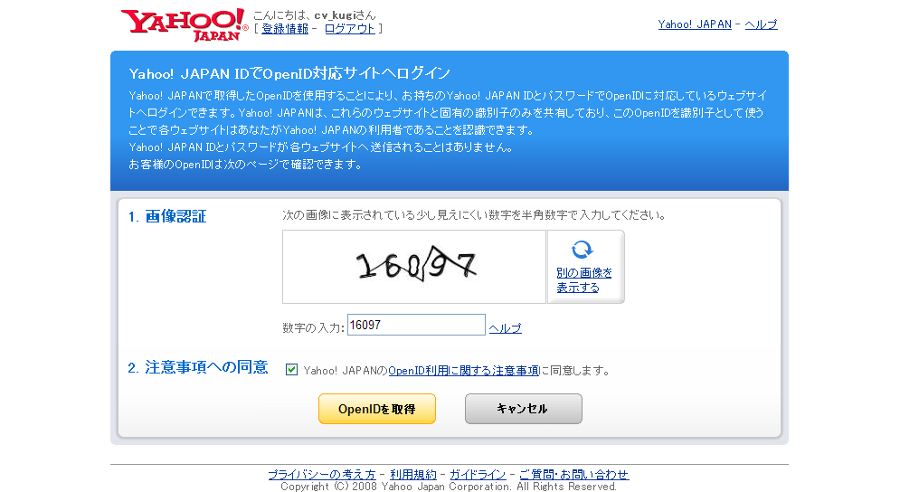Open the 登録情報 link
This screenshot has width=900, height=492.
pyautogui.click(x=285, y=29)
